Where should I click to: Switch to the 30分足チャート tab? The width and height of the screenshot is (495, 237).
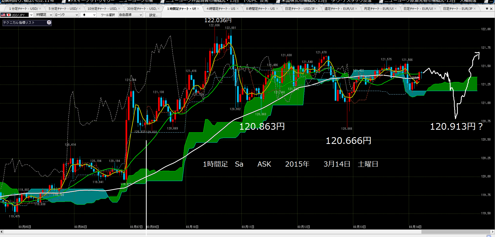coord(142,9)
